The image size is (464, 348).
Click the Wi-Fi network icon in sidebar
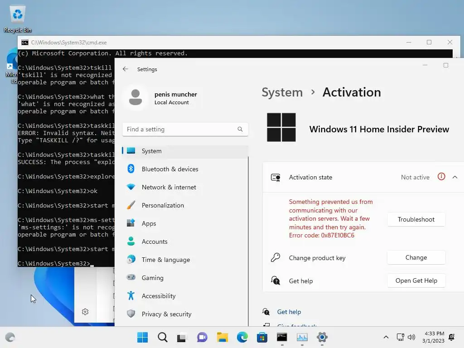[131, 187]
